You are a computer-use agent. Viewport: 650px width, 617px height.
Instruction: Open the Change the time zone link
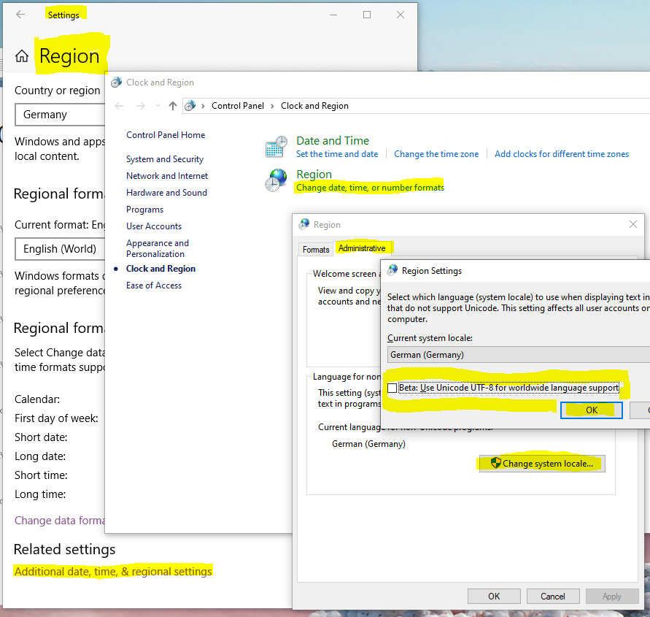[436, 154]
